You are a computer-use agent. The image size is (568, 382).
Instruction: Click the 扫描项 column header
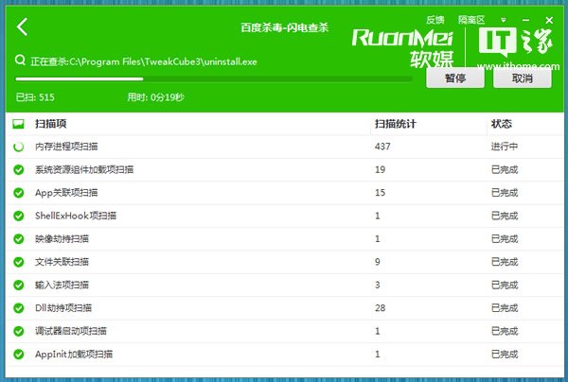(x=50, y=124)
